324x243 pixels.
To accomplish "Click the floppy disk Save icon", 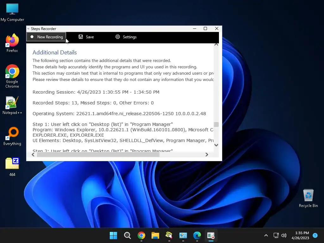I will click(81, 37).
